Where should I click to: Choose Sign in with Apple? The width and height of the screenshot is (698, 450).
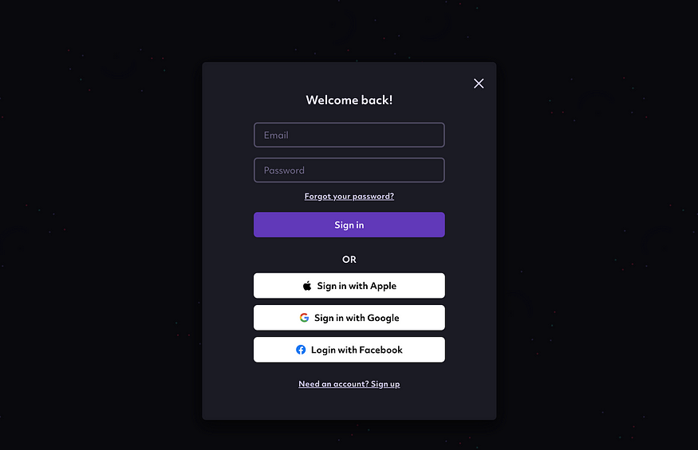(x=349, y=285)
